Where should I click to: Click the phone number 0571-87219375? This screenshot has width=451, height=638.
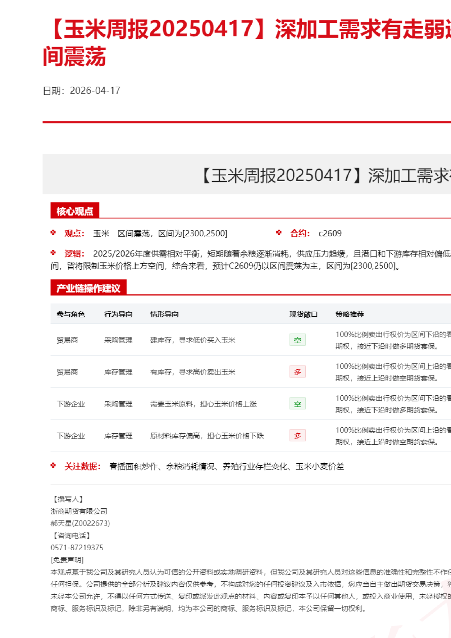[77, 548]
